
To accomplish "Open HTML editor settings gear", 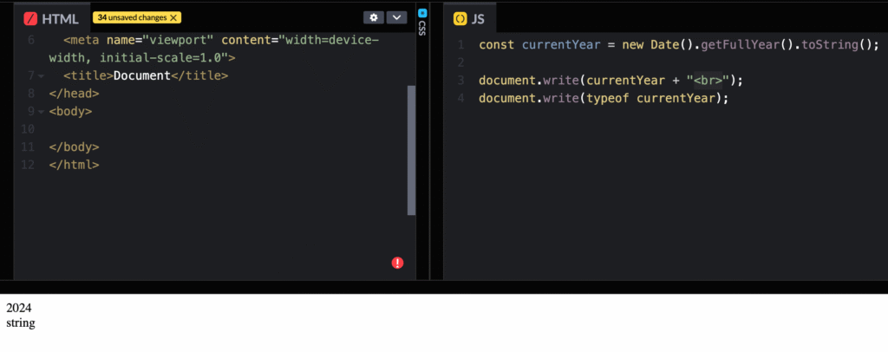I will coord(374,17).
